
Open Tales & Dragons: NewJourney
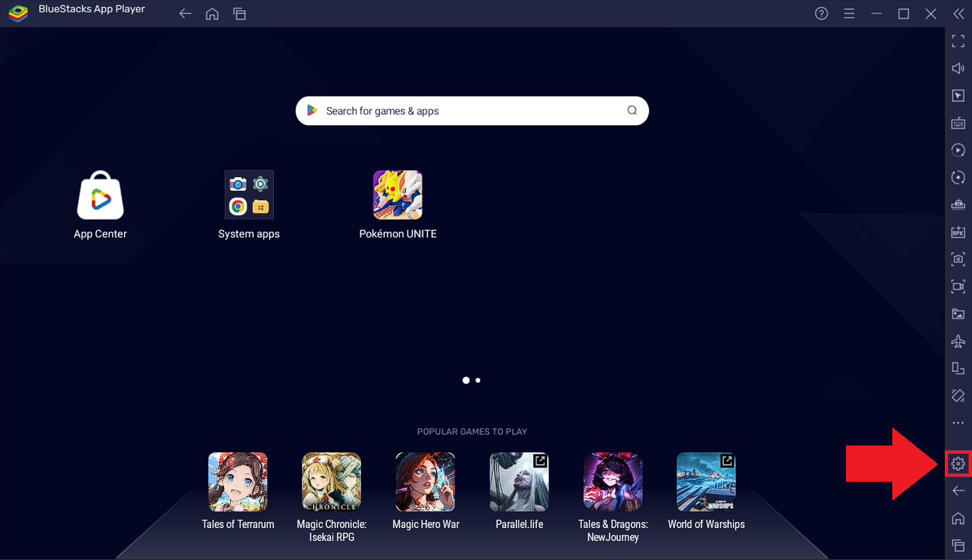click(613, 497)
